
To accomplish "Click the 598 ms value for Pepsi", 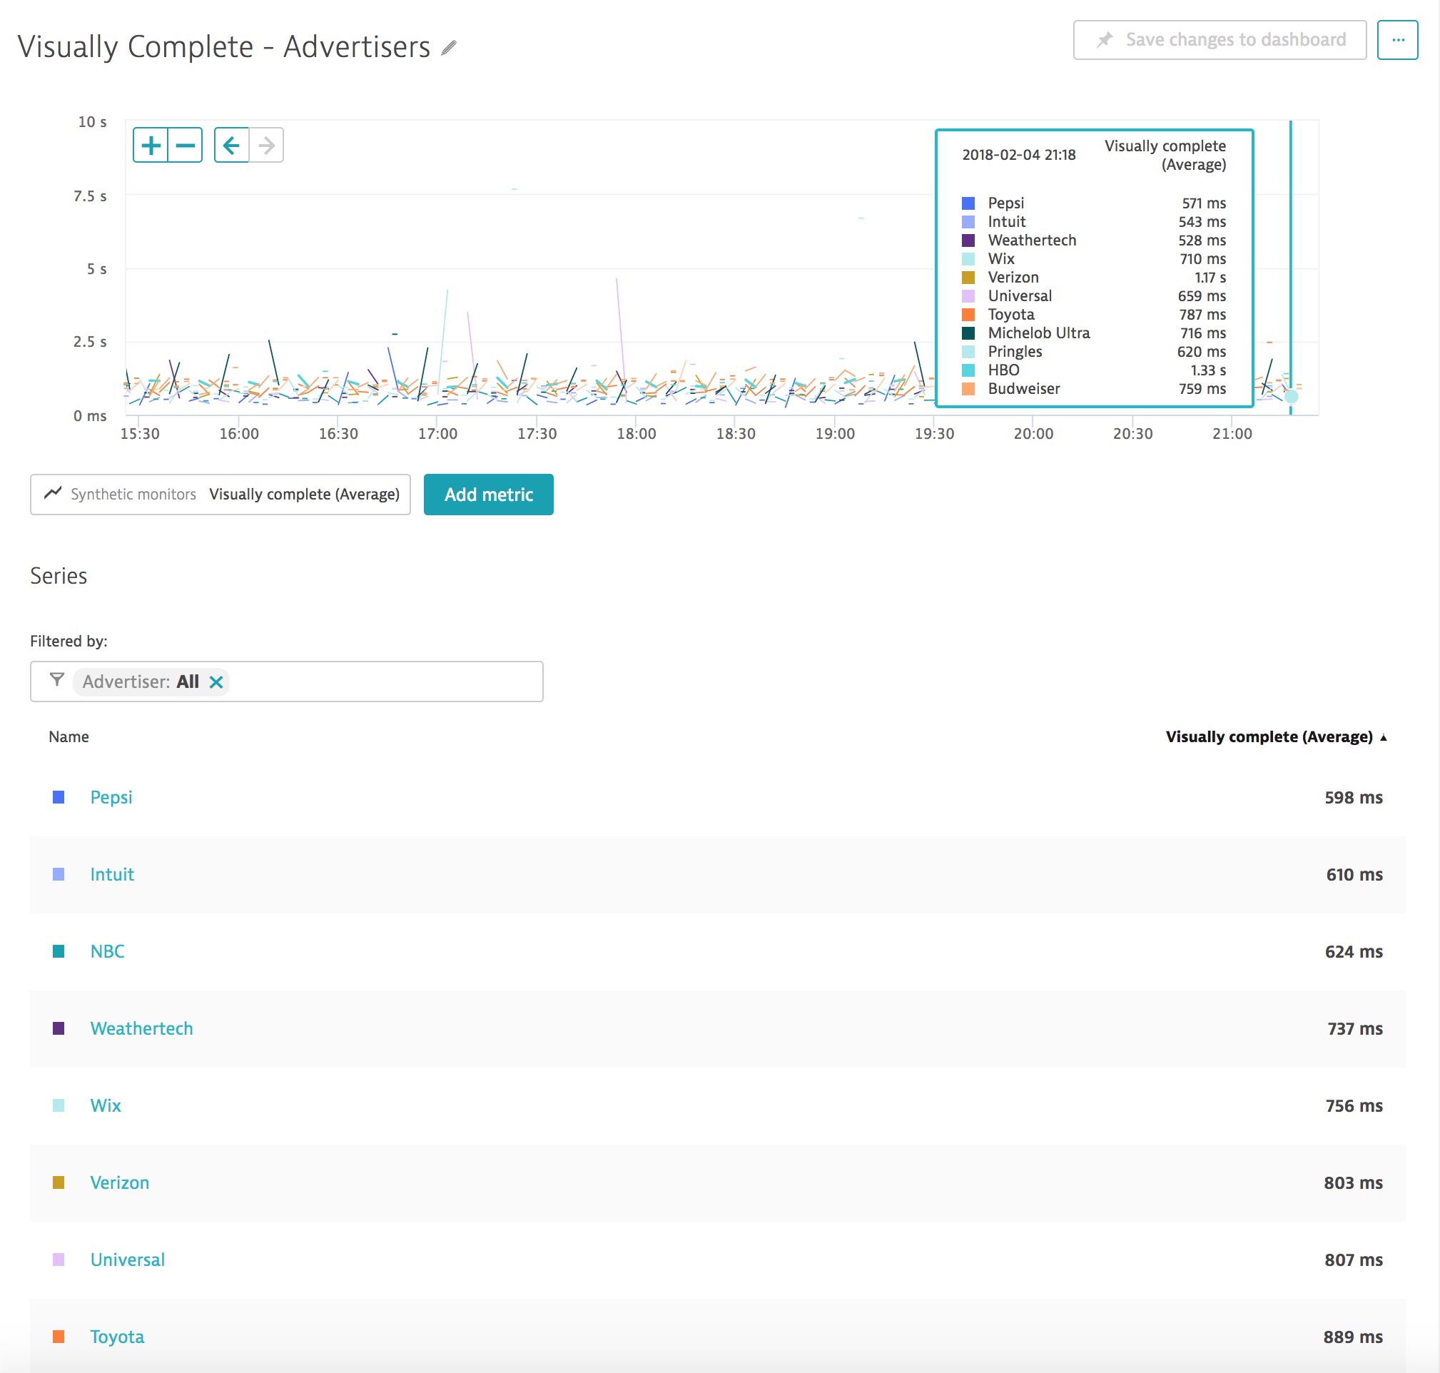I will [x=1353, y=797].
